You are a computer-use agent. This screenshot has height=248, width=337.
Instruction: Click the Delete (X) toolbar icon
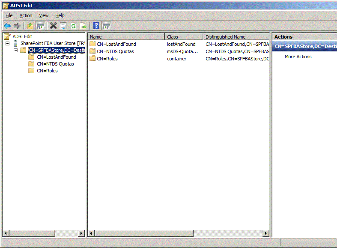click(x=53, y=26)
